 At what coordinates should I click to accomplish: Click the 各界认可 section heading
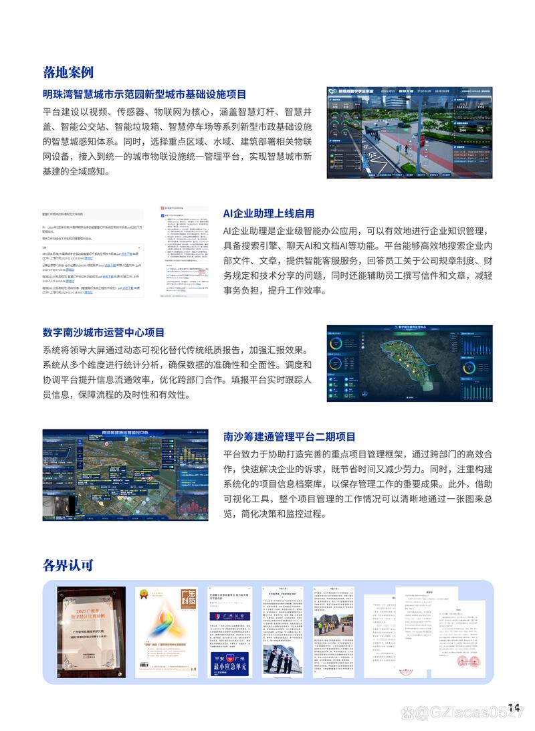tap(68, 566)
